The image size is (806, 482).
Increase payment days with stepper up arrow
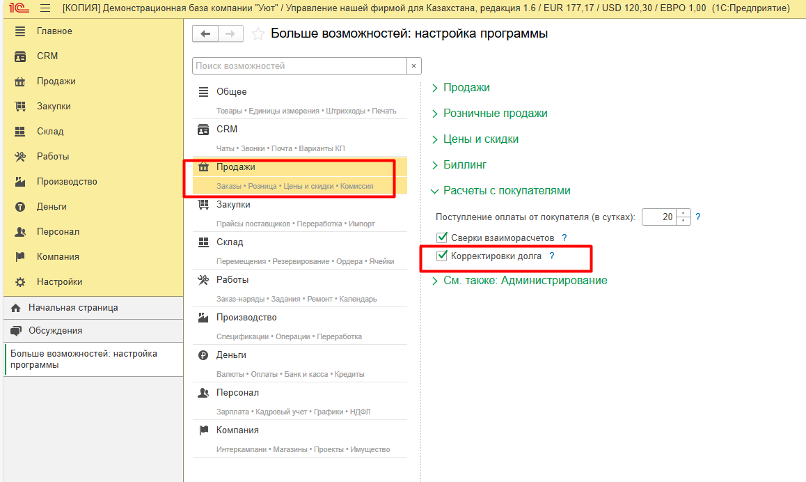click(683, 213)
